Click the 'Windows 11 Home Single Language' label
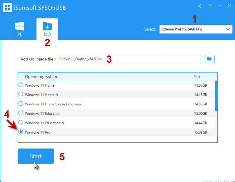The height and width of the screenshot is (182, 235). pos(53,104)
